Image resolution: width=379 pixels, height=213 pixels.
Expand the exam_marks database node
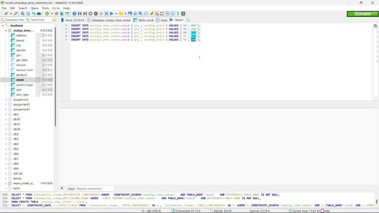click(x=6, y=183)
